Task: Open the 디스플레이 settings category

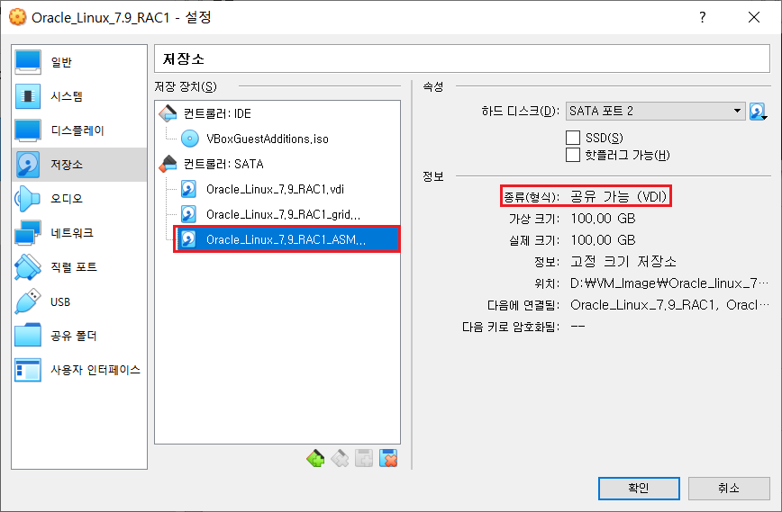Action: (79, 130)
